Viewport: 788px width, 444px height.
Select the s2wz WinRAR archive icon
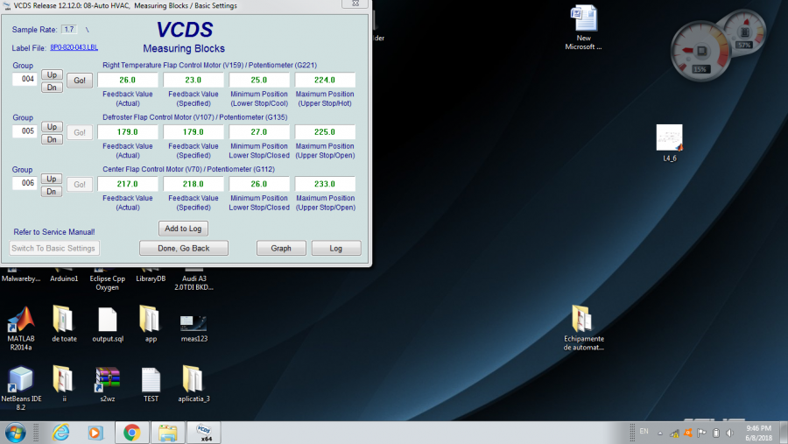click(x=108, y=380)
